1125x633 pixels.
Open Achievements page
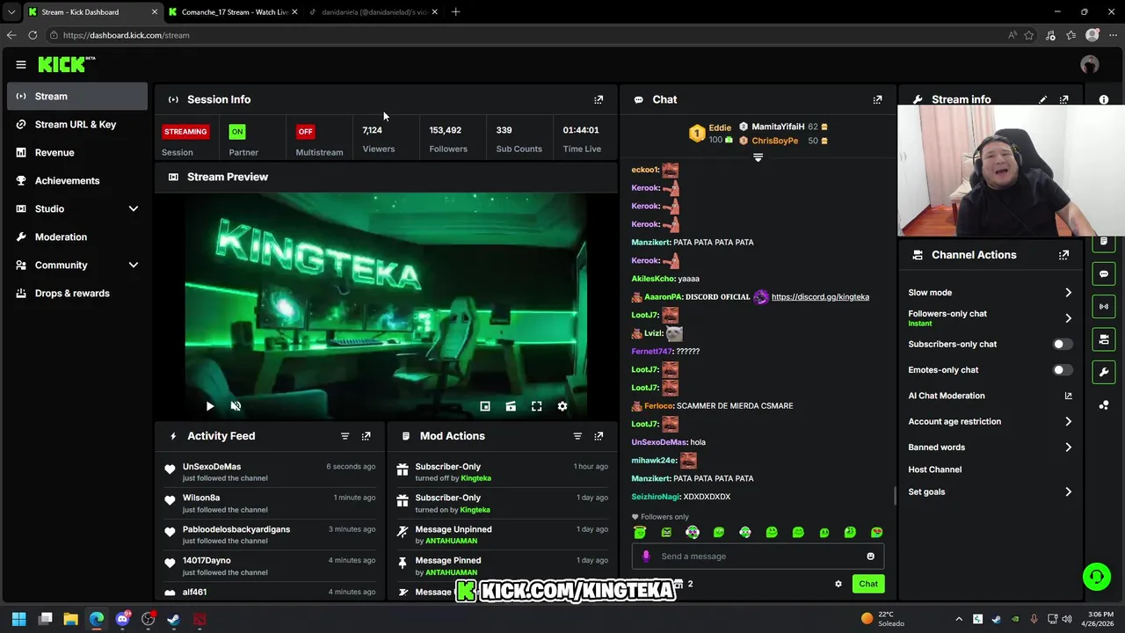(x=77, y=181)
